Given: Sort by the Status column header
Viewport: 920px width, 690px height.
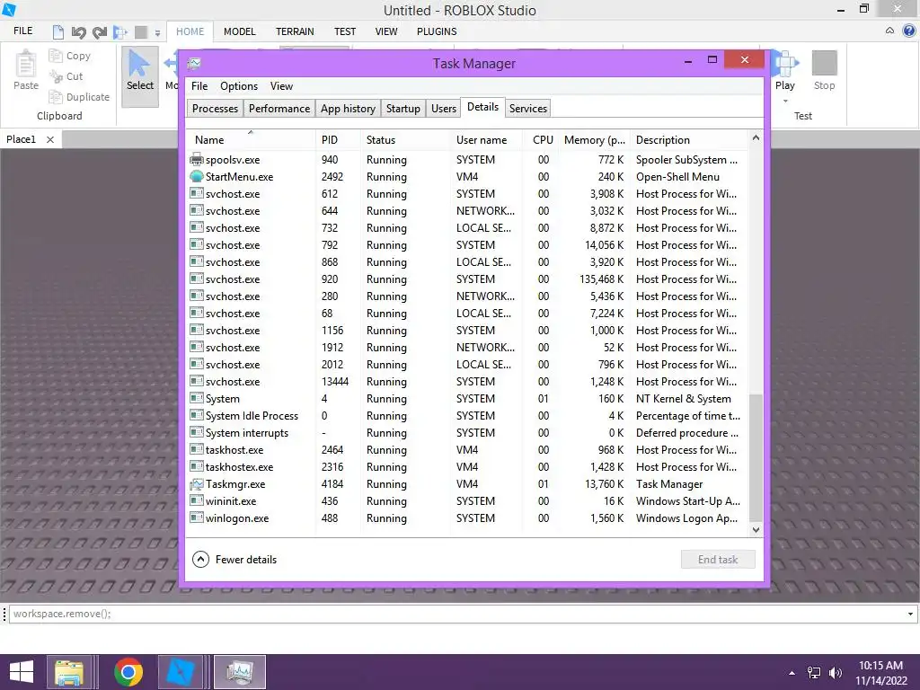Looking at the screenshot, I should 406,139.
